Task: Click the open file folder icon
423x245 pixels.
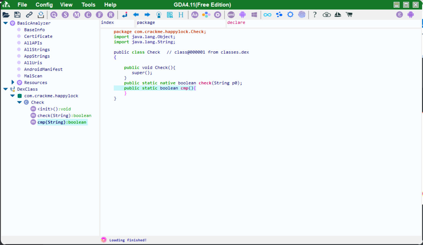Action: (x=6, y=15)
